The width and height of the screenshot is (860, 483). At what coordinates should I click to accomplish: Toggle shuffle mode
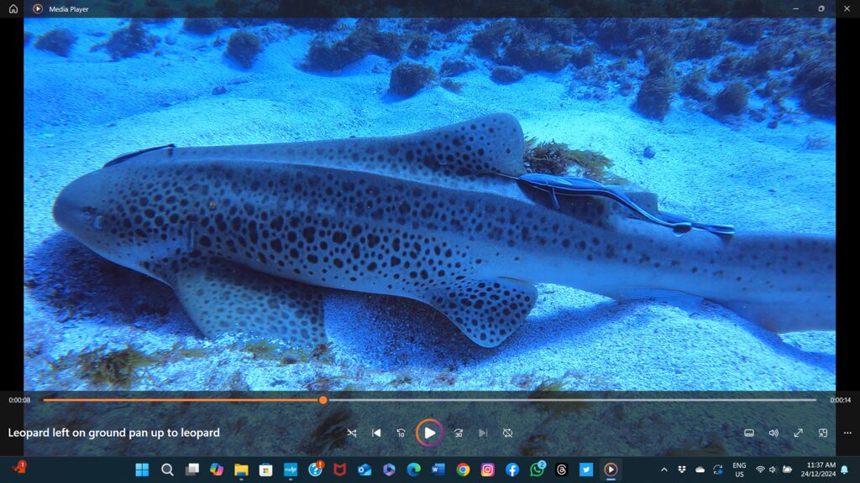[x=352, y=433]
